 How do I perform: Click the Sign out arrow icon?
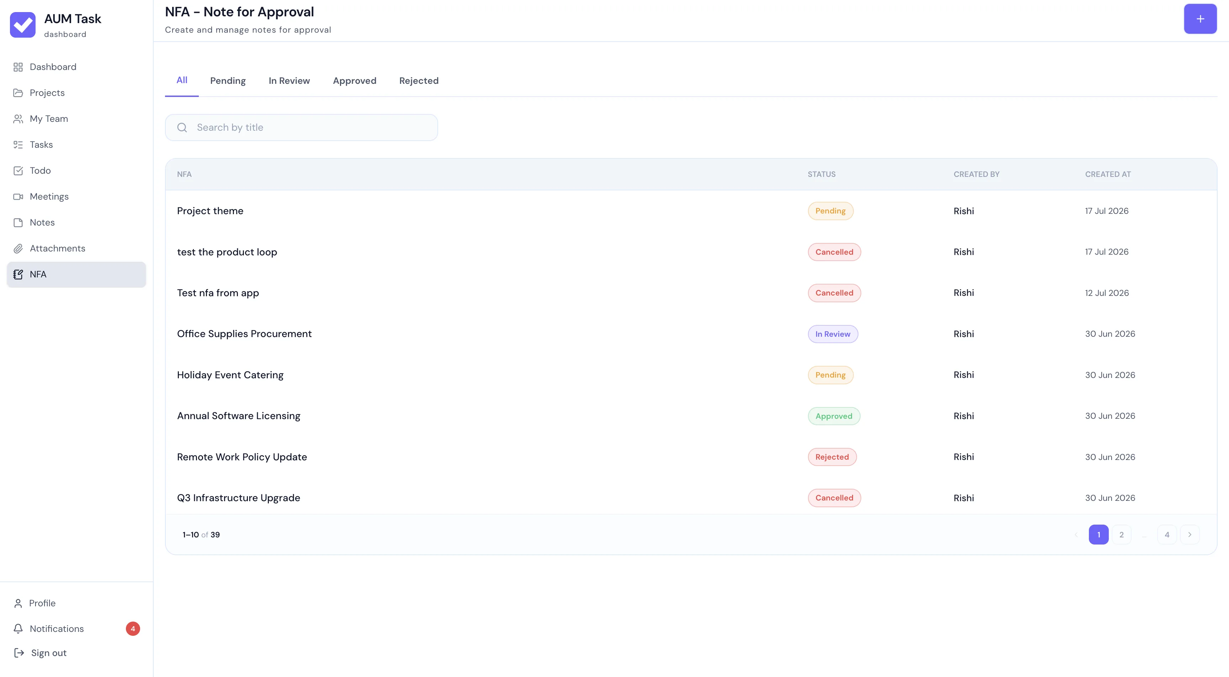(19, 653)
